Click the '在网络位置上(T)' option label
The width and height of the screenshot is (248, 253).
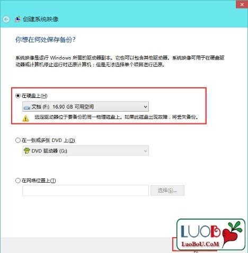pyautogui.click(x=39, y=180)
